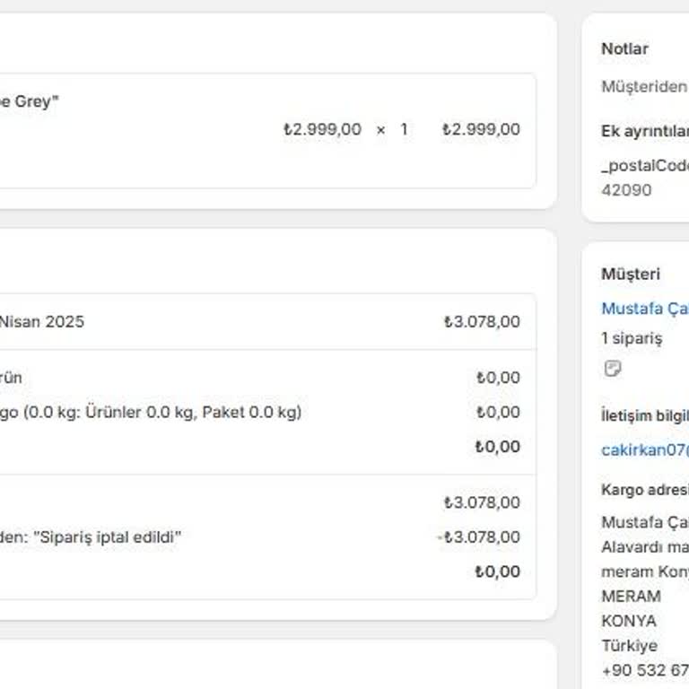This screenshot has height=689, width=689.
Task: Click the Müşteri section heading
Action: click(x=631, y=274)
